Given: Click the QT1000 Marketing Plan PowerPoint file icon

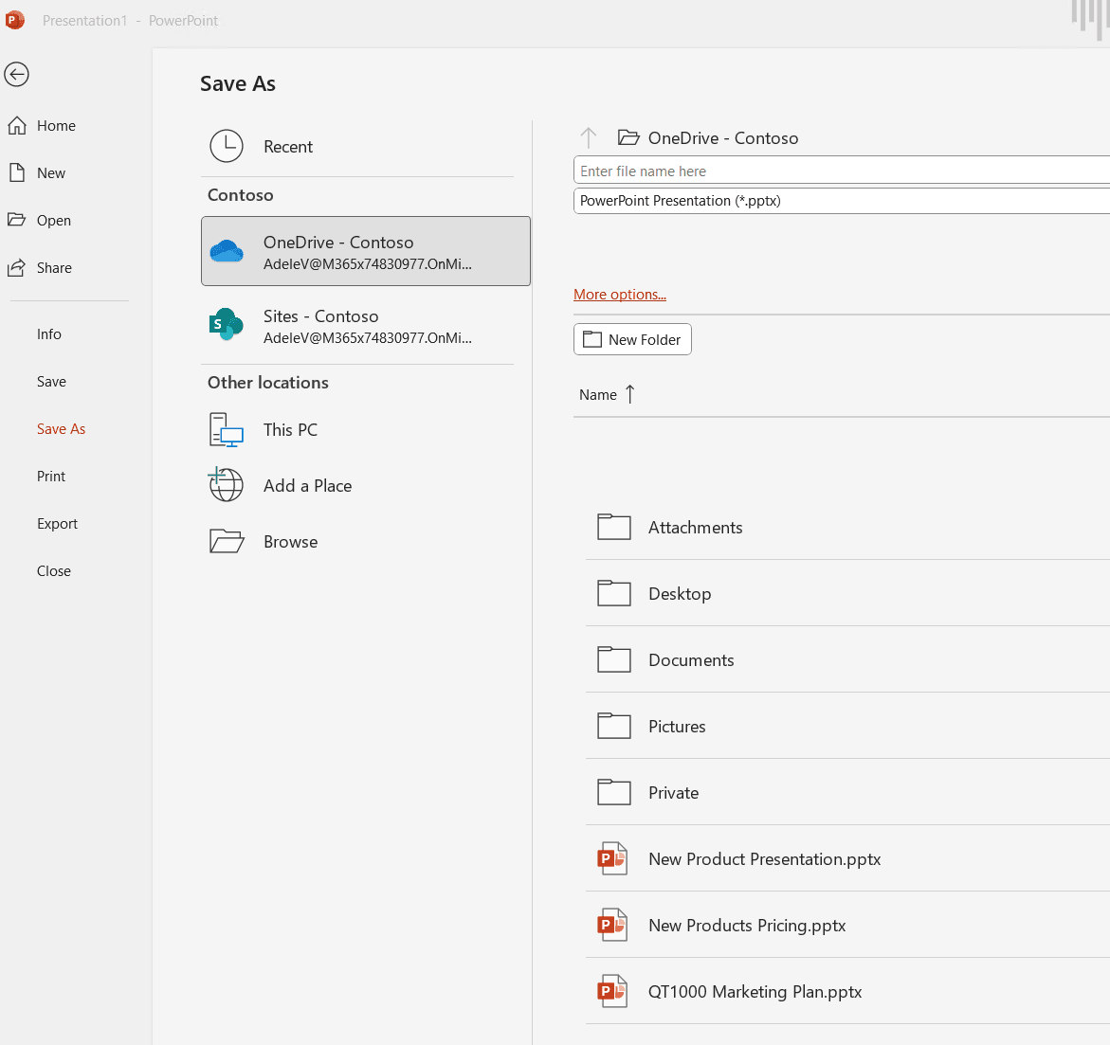Looking at the screenshot, I should tap(612, 991).
